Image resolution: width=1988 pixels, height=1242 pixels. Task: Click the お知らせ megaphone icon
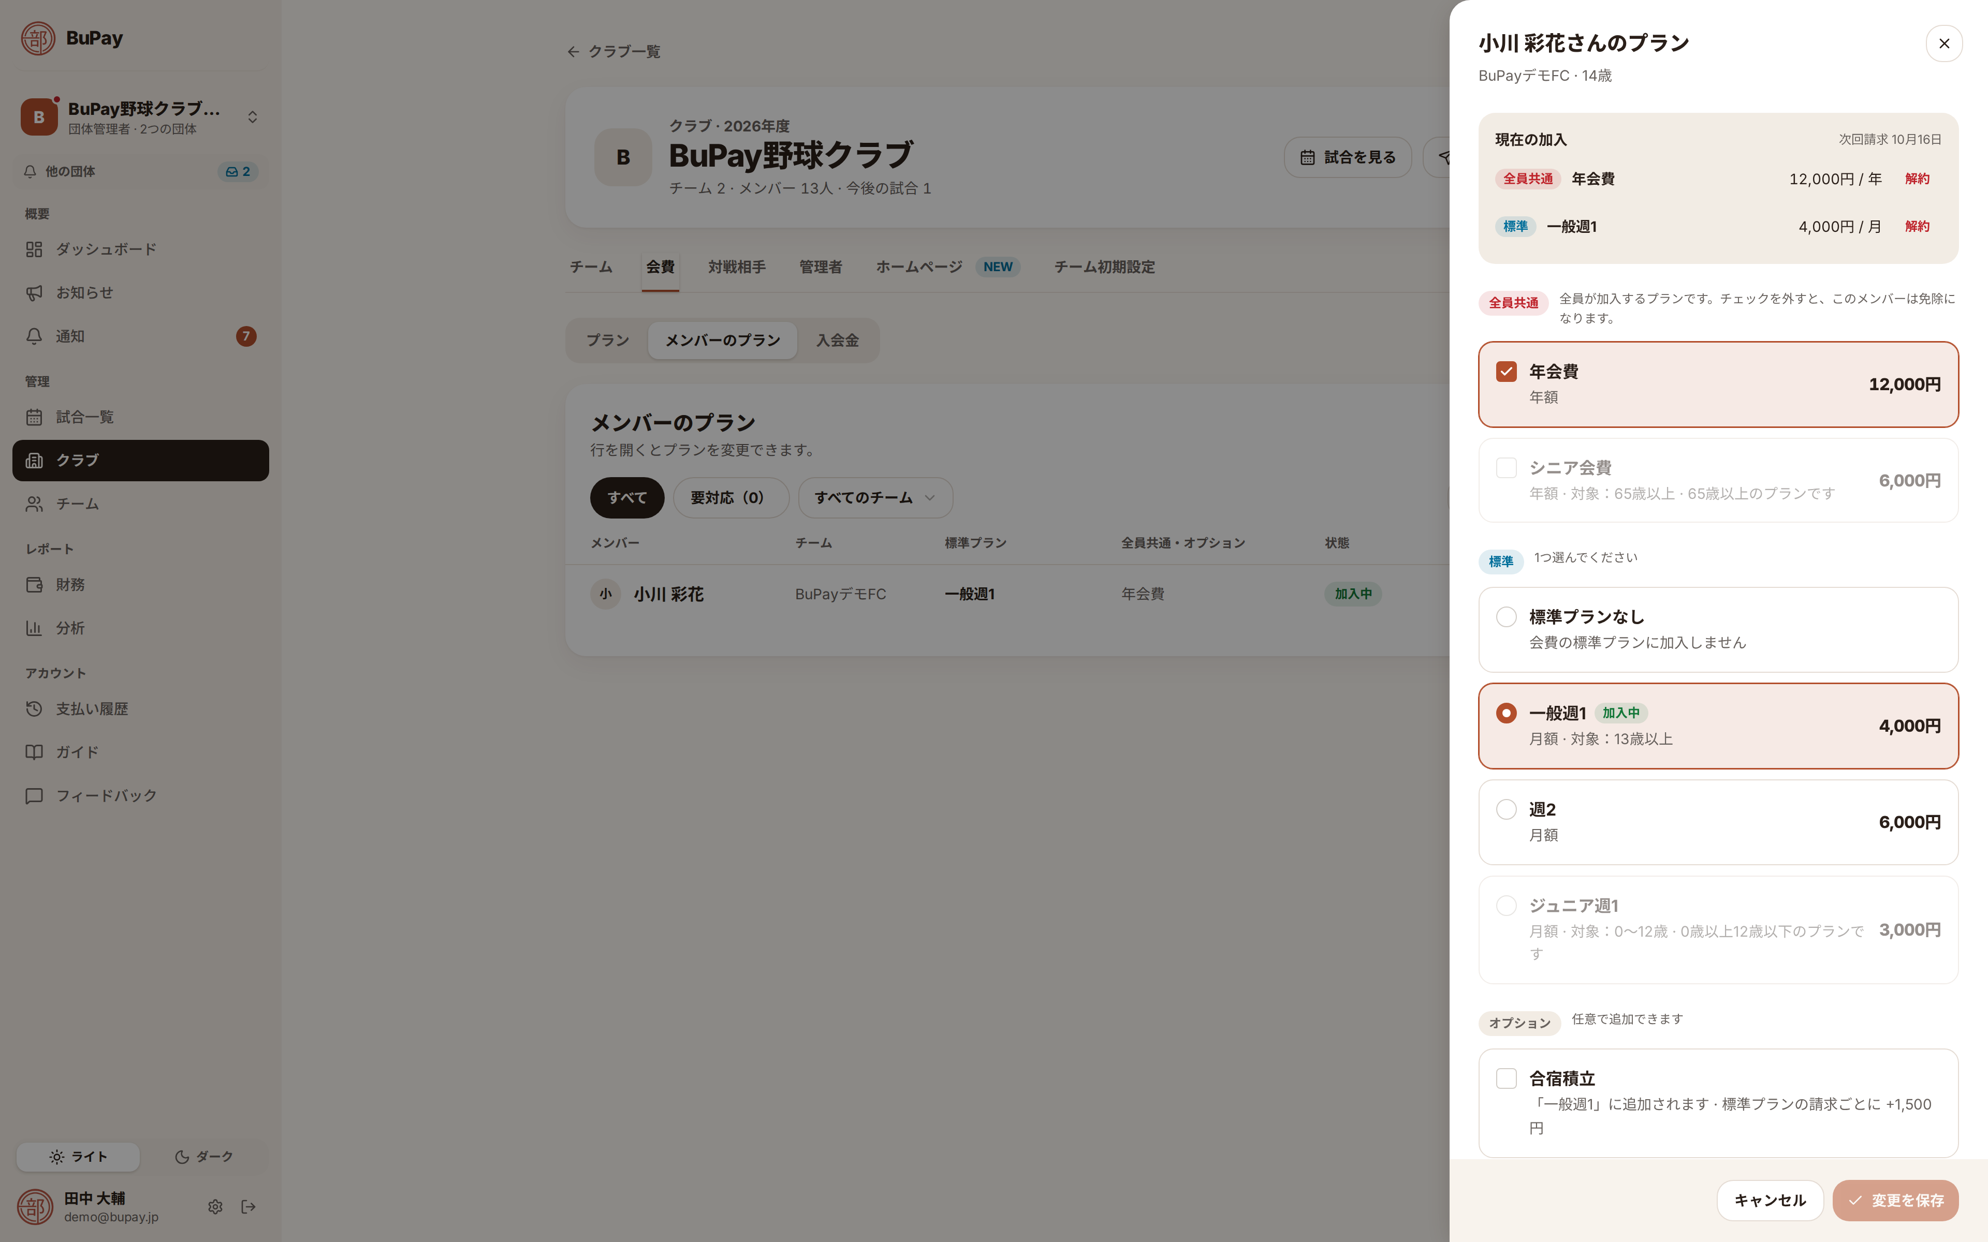point(34,292)
